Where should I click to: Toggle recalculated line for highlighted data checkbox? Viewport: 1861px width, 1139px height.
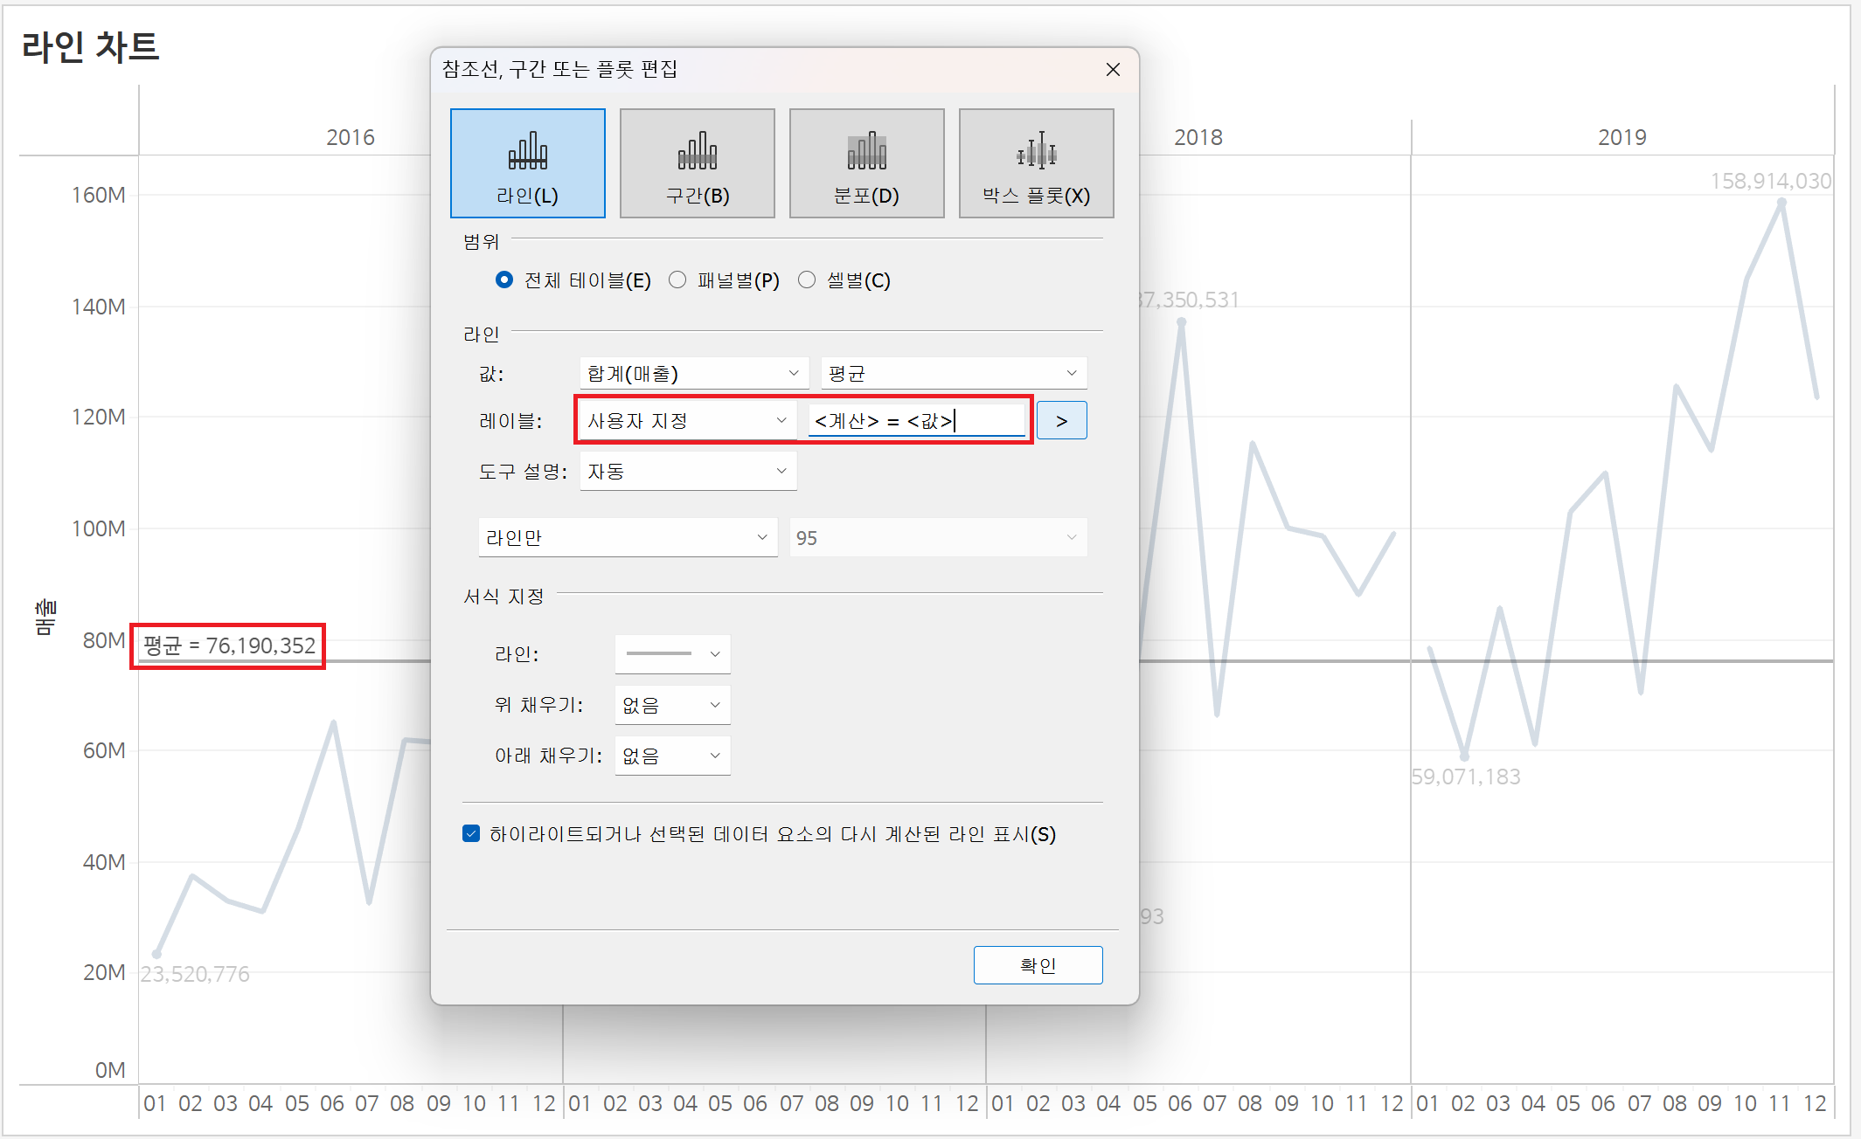[x=471, y=833]
